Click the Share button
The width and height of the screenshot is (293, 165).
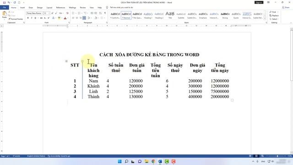286,7
